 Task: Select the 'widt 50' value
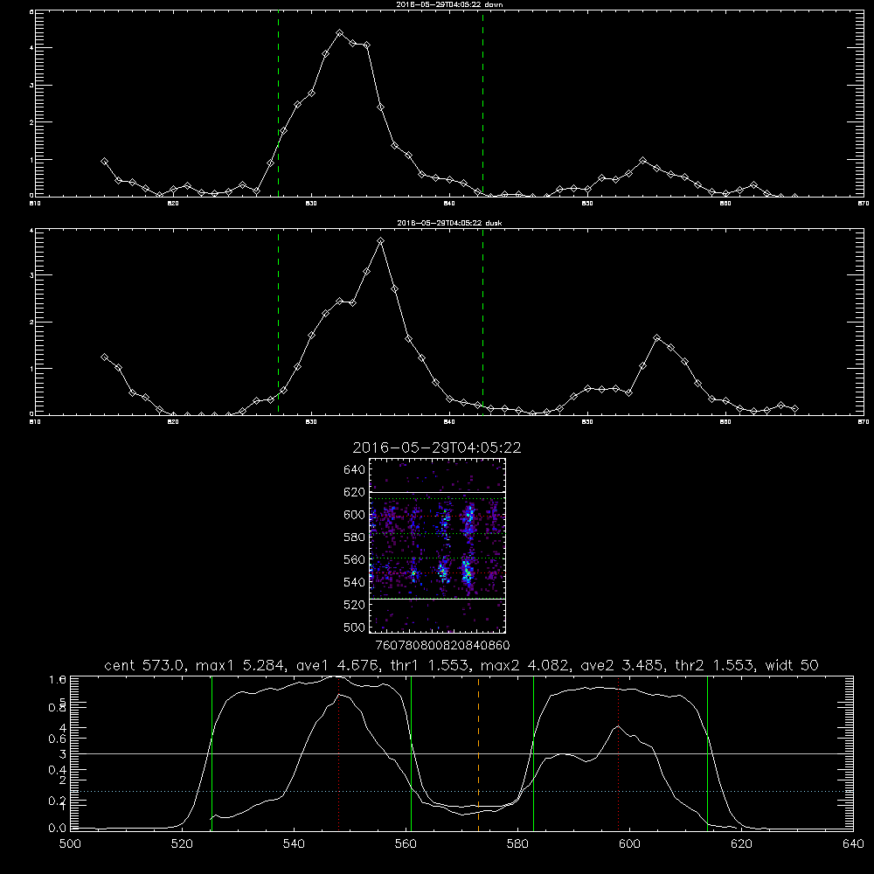coord(792,665)
